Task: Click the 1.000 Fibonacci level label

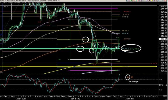Action: (x=68, y=59)
